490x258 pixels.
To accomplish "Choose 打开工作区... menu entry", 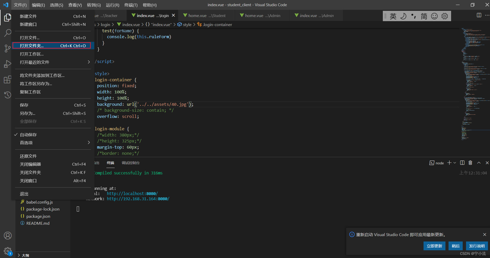I will click(53, 54).
